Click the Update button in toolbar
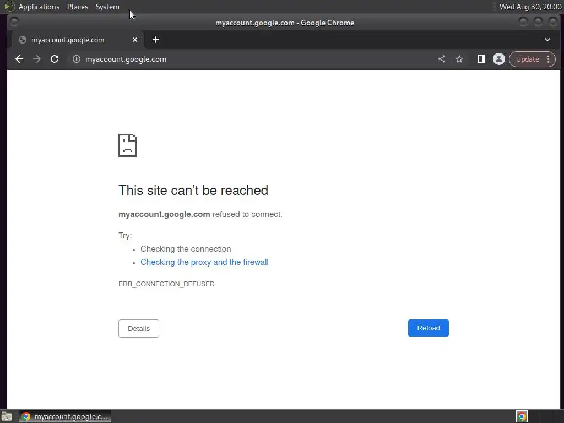This screenshot has width=564, height=423. tap(527, 59)
